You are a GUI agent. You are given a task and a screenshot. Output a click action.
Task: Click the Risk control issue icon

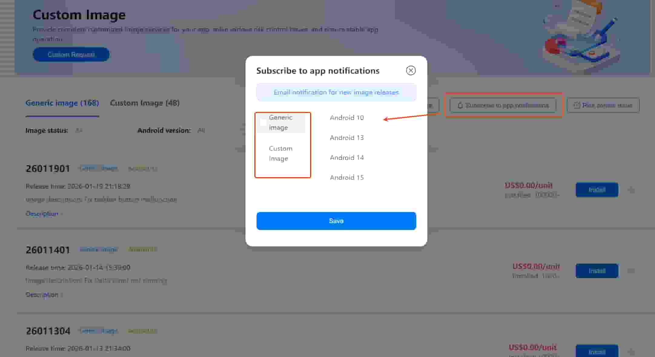click(577, 105)
